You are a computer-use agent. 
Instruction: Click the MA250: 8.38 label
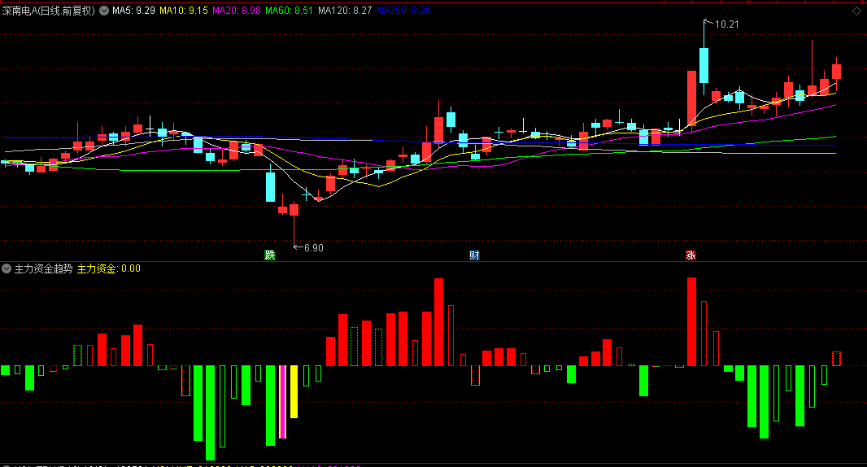(403, 11)
